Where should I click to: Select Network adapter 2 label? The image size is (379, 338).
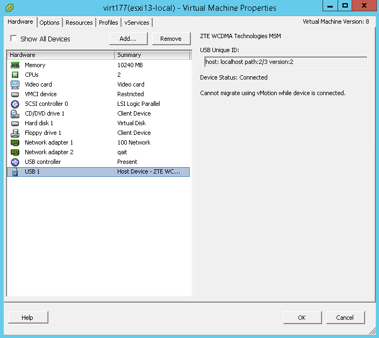tap(49, 152)
